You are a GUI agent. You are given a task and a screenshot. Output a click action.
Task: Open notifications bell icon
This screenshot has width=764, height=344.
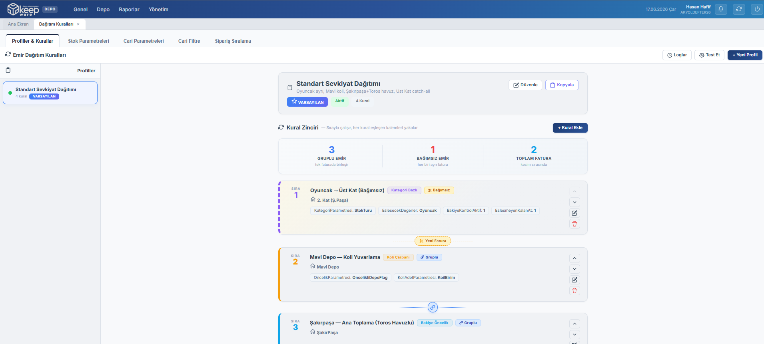point(721,9)
